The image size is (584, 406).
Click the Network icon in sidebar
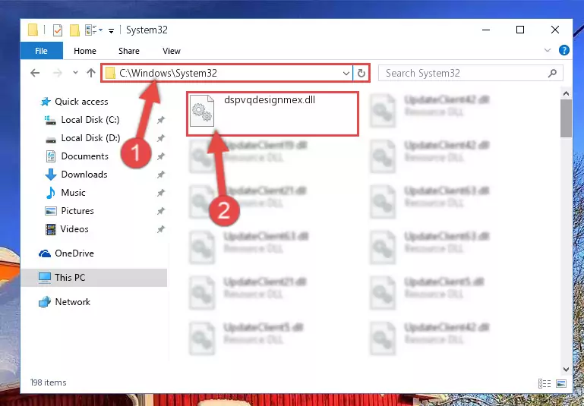45,302
